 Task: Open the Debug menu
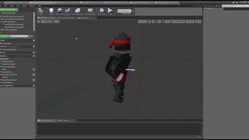25,6
